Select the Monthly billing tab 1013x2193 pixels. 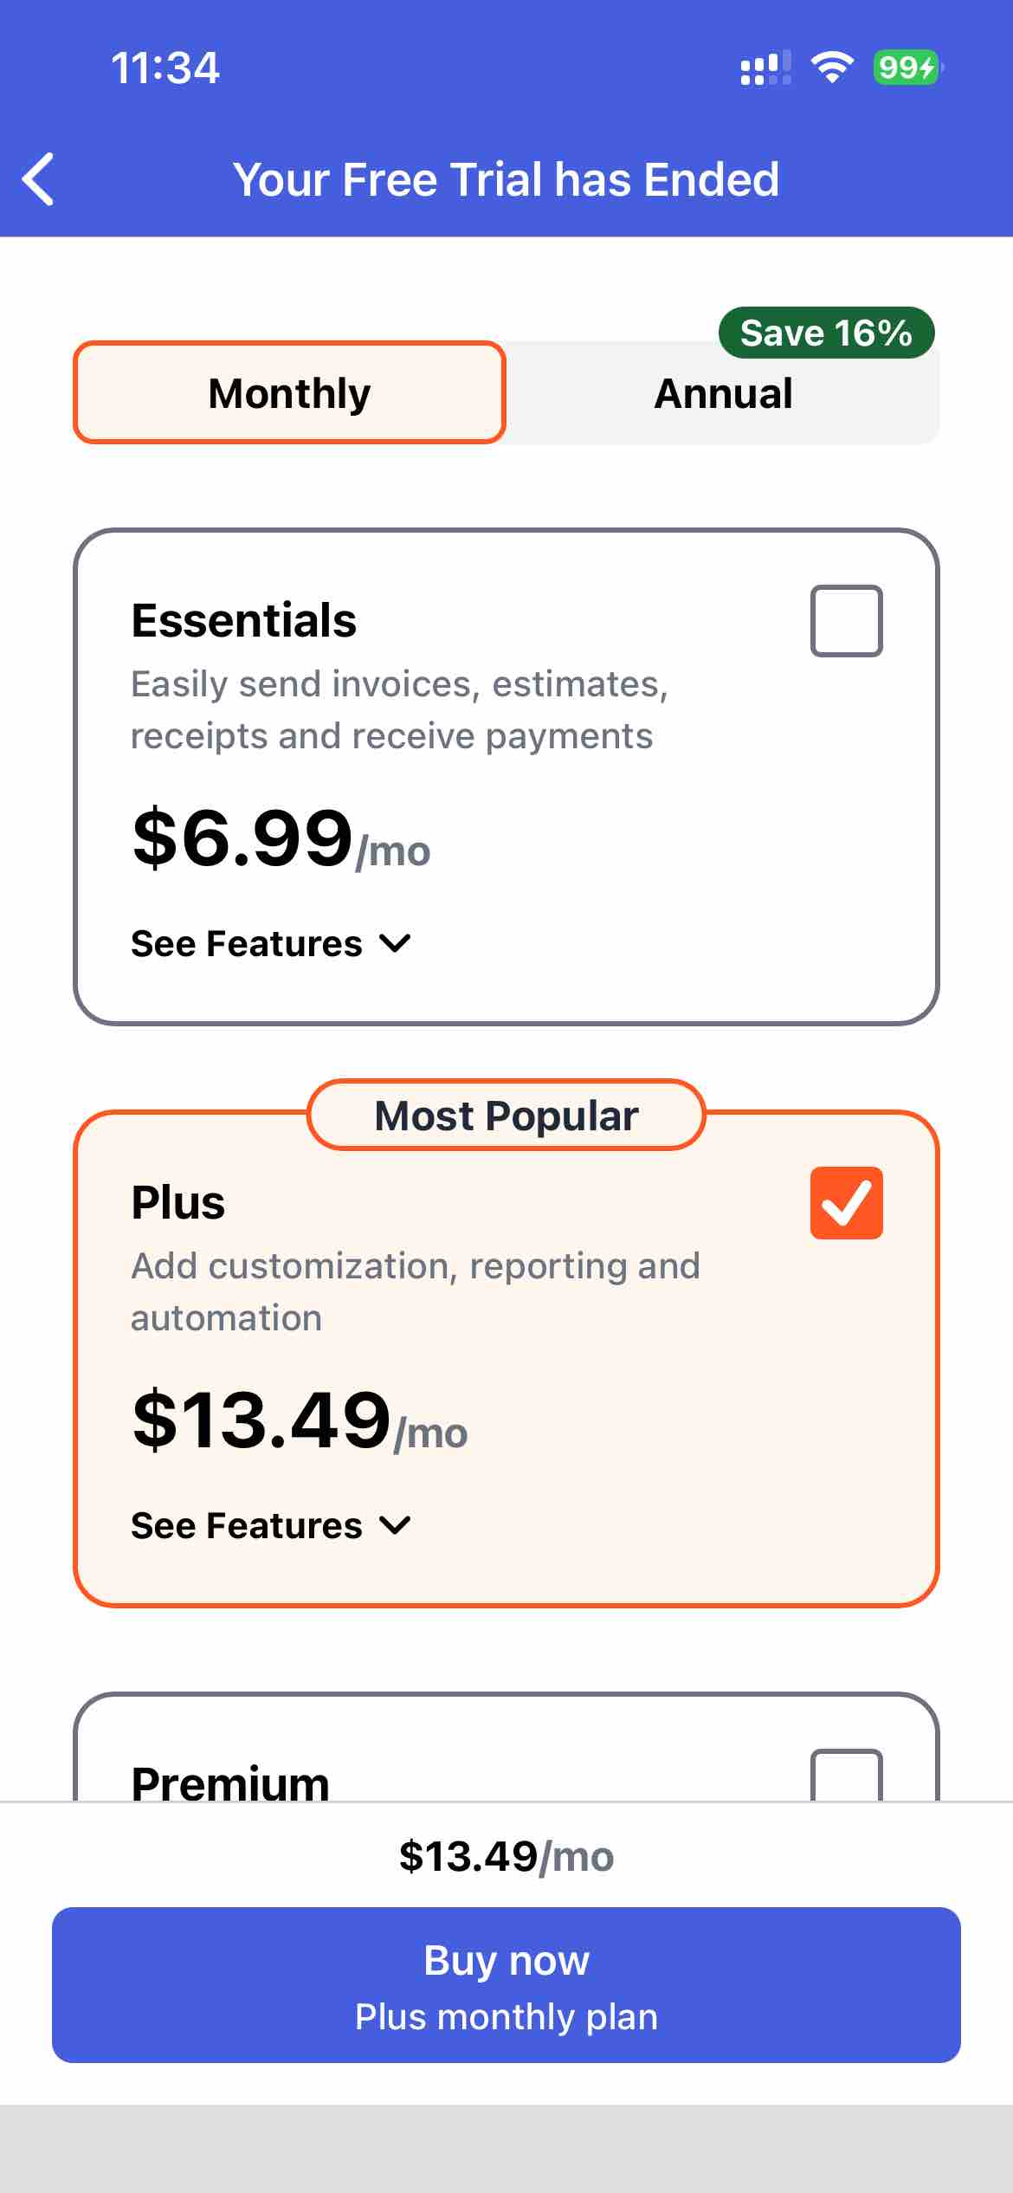click(288, 392)
